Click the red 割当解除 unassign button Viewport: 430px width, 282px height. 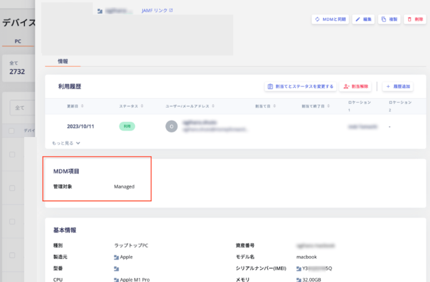[355, 86]
